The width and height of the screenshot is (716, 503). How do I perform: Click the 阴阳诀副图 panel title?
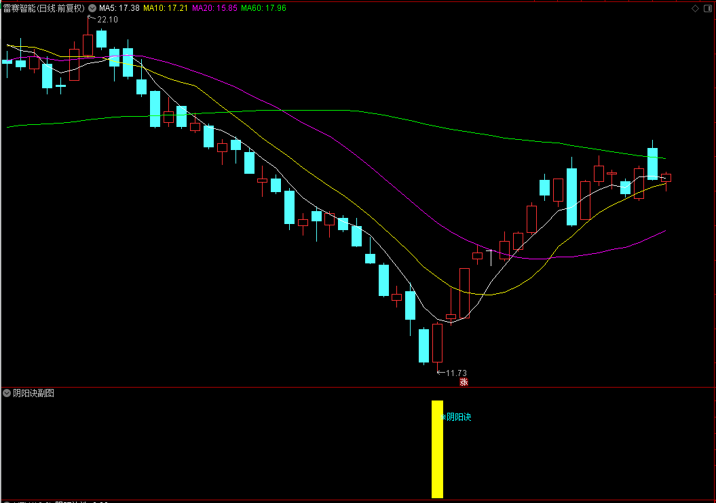pos(34,393)
